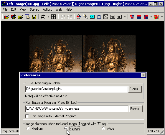Select the Medium image-distance option
165x135 pixels.
[x=28, y=128]
